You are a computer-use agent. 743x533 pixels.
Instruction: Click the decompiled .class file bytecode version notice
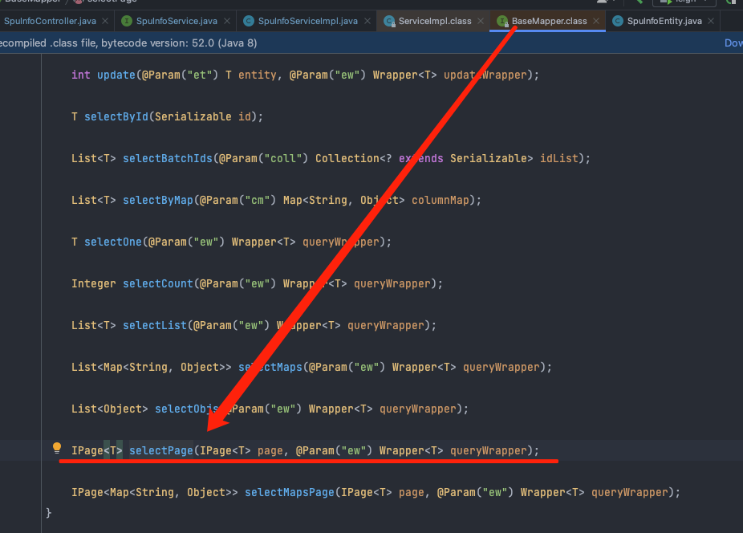(128, 43)
